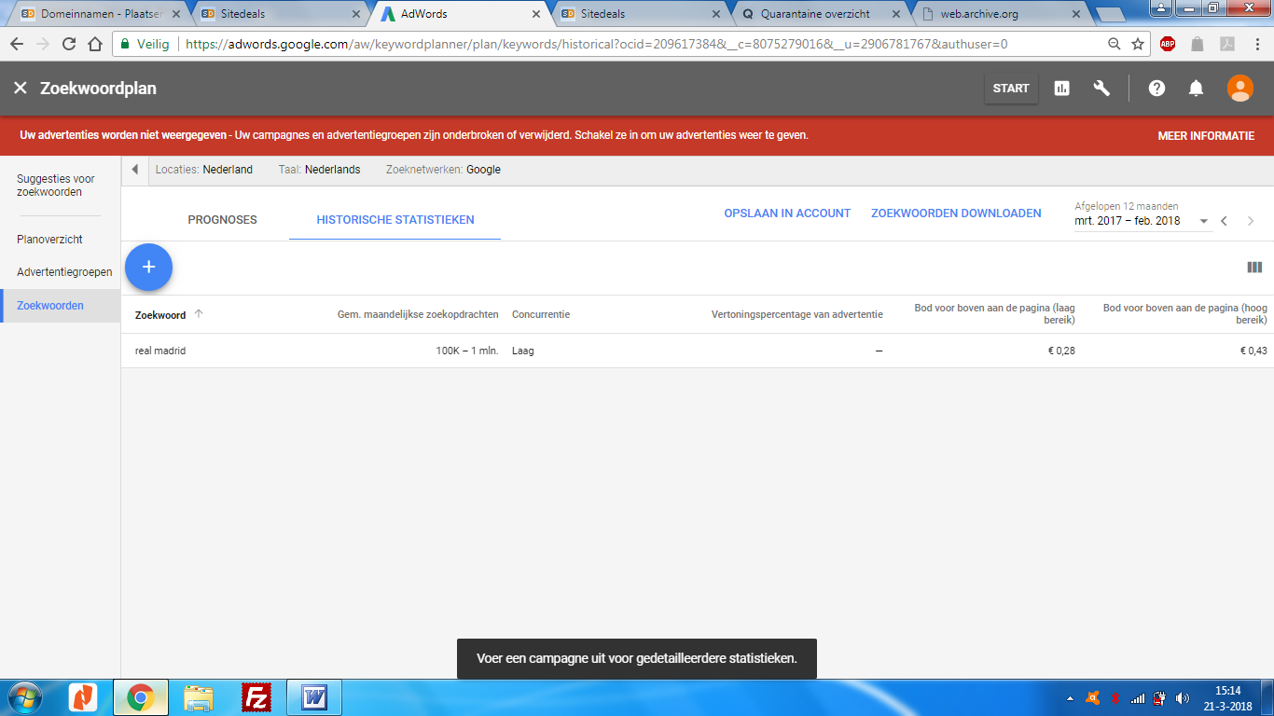The height and width of the screenshot is (716, 1274).
Task: Go to the previous date period arrow
Action: [x=1225, y=221]
